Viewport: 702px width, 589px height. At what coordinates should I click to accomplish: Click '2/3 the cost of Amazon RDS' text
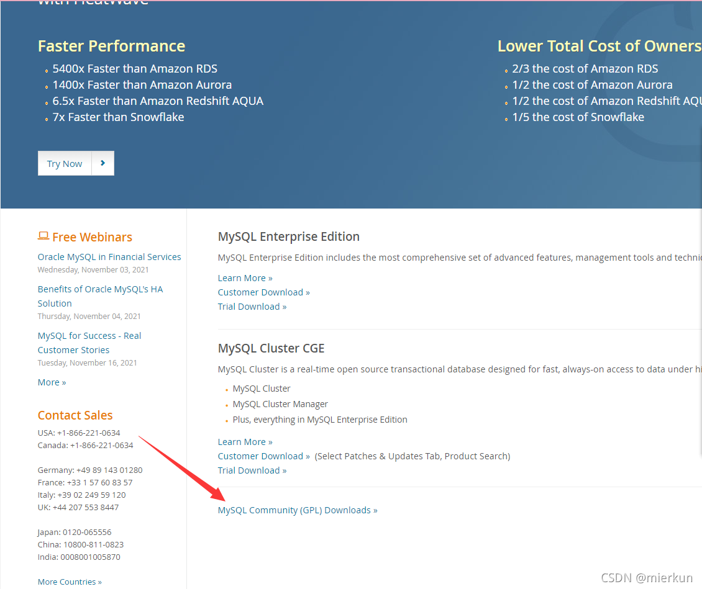(585, 69)
